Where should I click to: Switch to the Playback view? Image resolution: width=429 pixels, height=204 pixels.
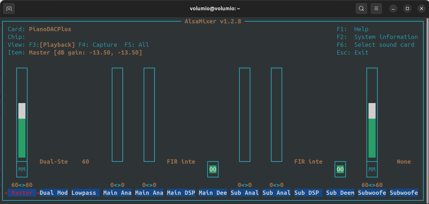57,45
